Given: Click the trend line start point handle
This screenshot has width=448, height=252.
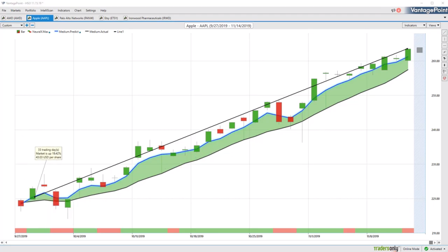Looking at the screenshot, I should [35, 197].
